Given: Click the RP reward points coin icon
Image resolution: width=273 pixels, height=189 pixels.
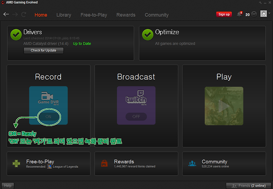Looking at the screenshot, I should (254, 14).
